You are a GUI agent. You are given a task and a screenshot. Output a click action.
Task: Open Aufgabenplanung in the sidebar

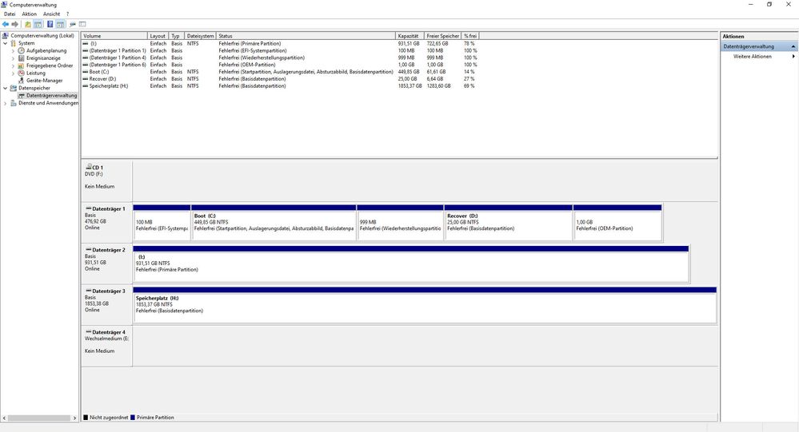46,50
